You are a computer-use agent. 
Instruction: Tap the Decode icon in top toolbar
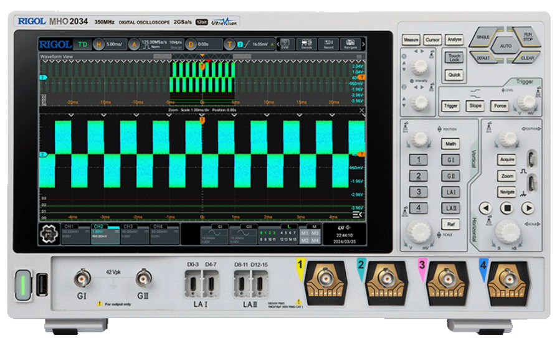click(307, 44)
